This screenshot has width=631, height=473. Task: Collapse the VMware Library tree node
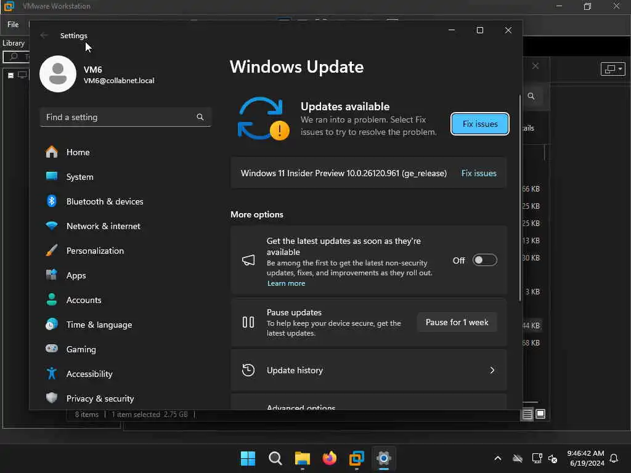click(x=11, y=75)
